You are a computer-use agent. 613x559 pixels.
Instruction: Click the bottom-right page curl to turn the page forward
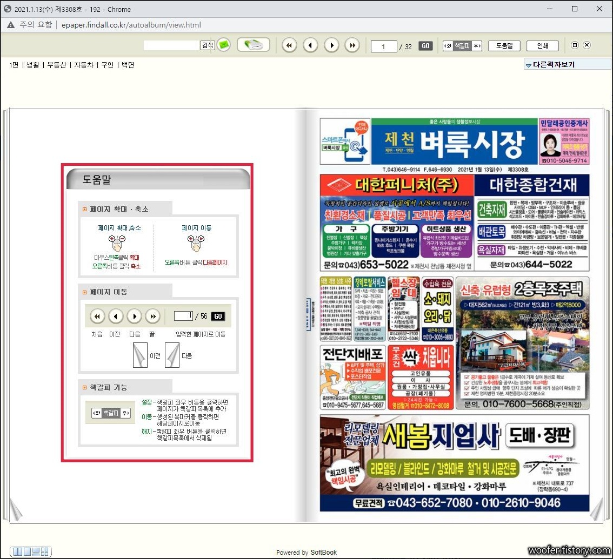click(596, 509)
